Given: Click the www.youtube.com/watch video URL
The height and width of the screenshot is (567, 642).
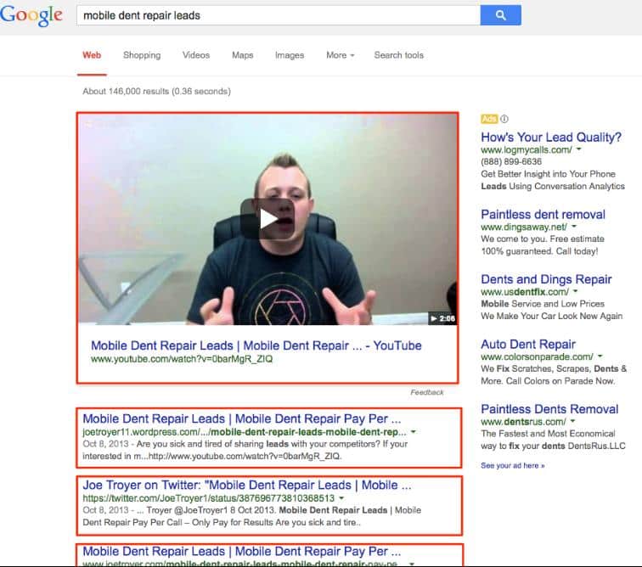Looking at the screenshot, I should pos(182,359).
